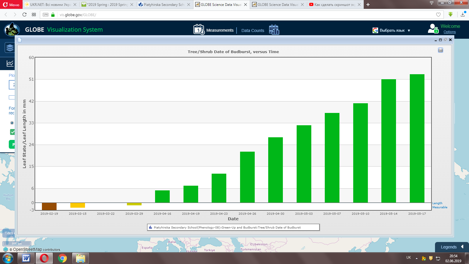Open the map layers stack icon
The image size is (469, 264).
pyautogui.click(x=10, y=48)
